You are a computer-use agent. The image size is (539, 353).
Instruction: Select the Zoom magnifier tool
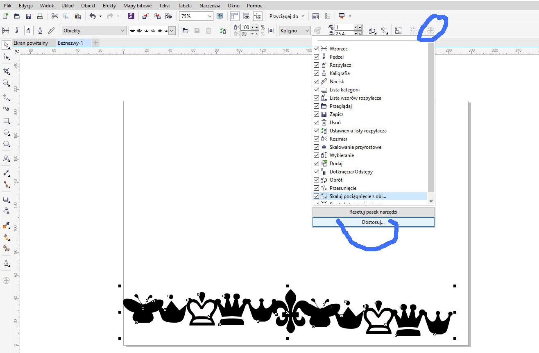click(x=6, y=83)
